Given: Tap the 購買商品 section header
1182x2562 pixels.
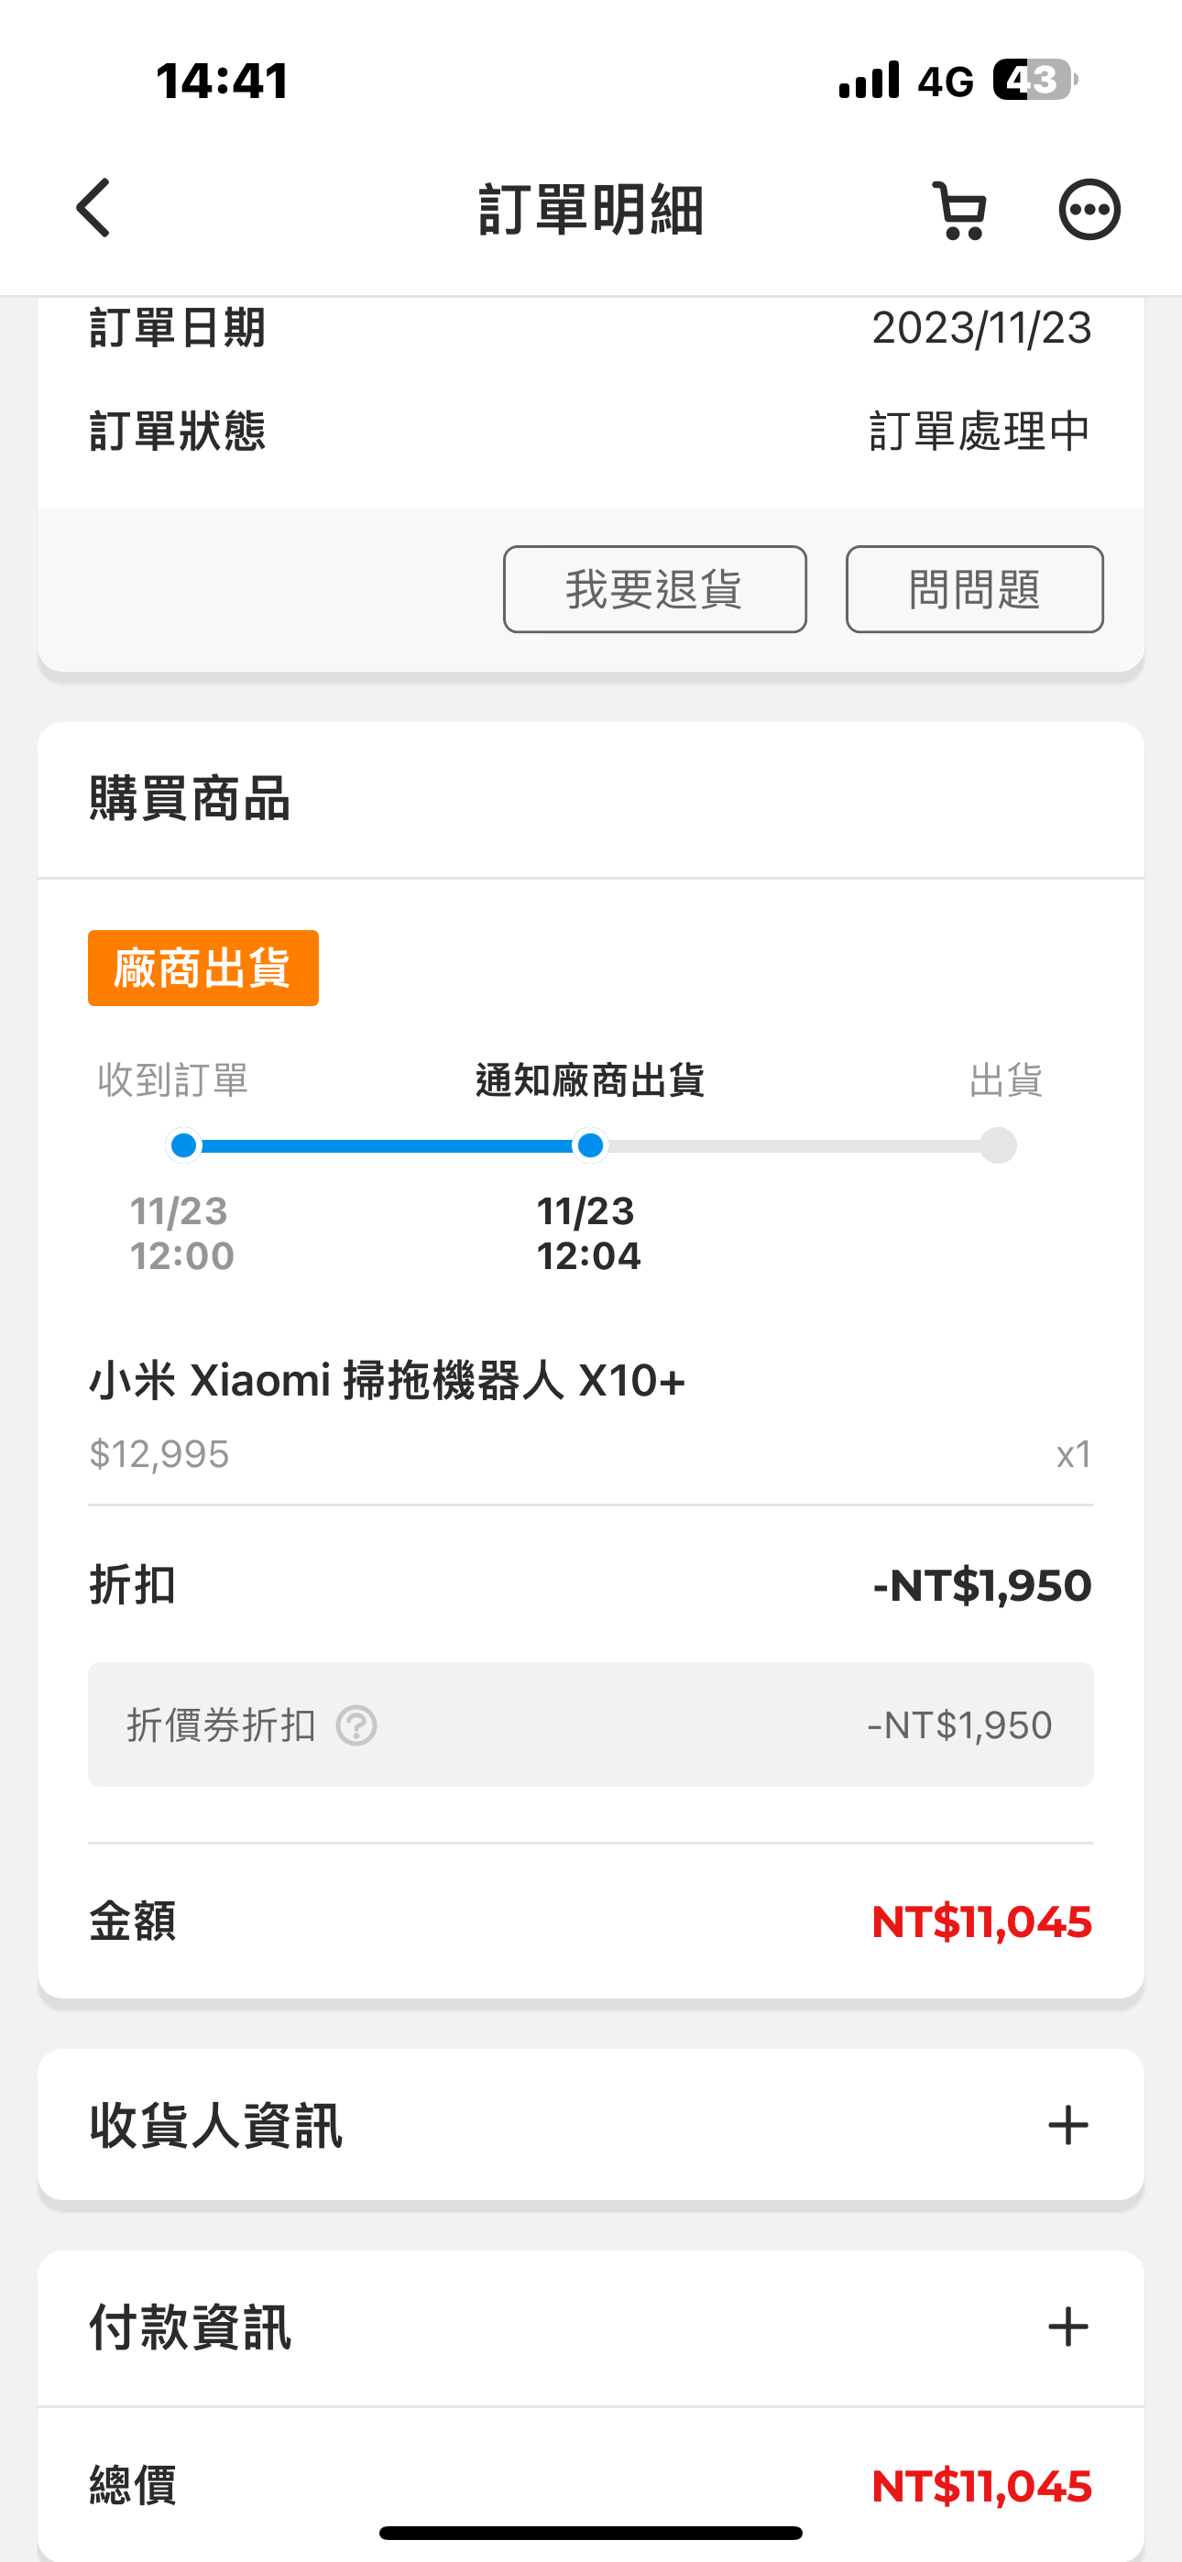Looking at the screenshot, I should pyautogui.click(x=190, y=799).
